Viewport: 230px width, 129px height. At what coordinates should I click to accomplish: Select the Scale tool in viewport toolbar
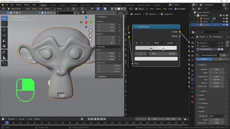point(4,40)
